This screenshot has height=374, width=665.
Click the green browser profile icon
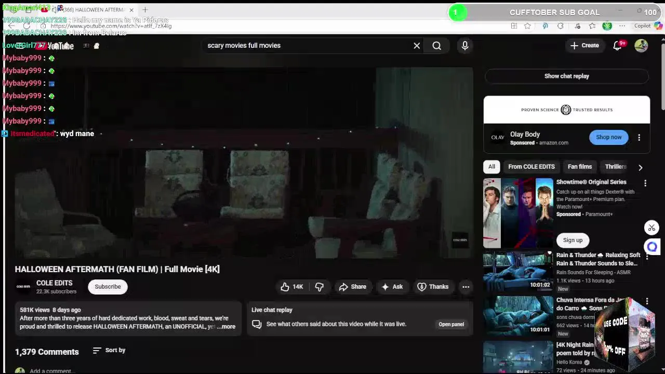607,26
